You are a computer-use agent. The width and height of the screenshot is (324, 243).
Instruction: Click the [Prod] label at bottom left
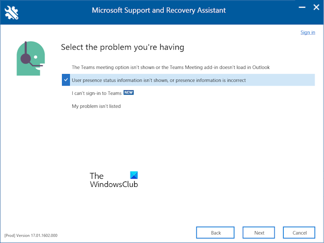click(11, 236)
